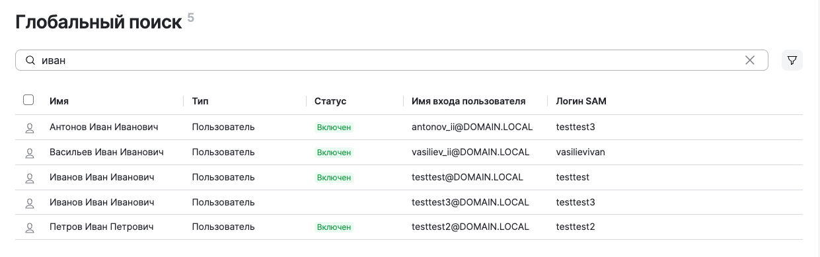Click user icon in the testtest@DOMAIN.LOCAL row
The height and width of the screenshot is (257, 820).
[x=29, y=178]
